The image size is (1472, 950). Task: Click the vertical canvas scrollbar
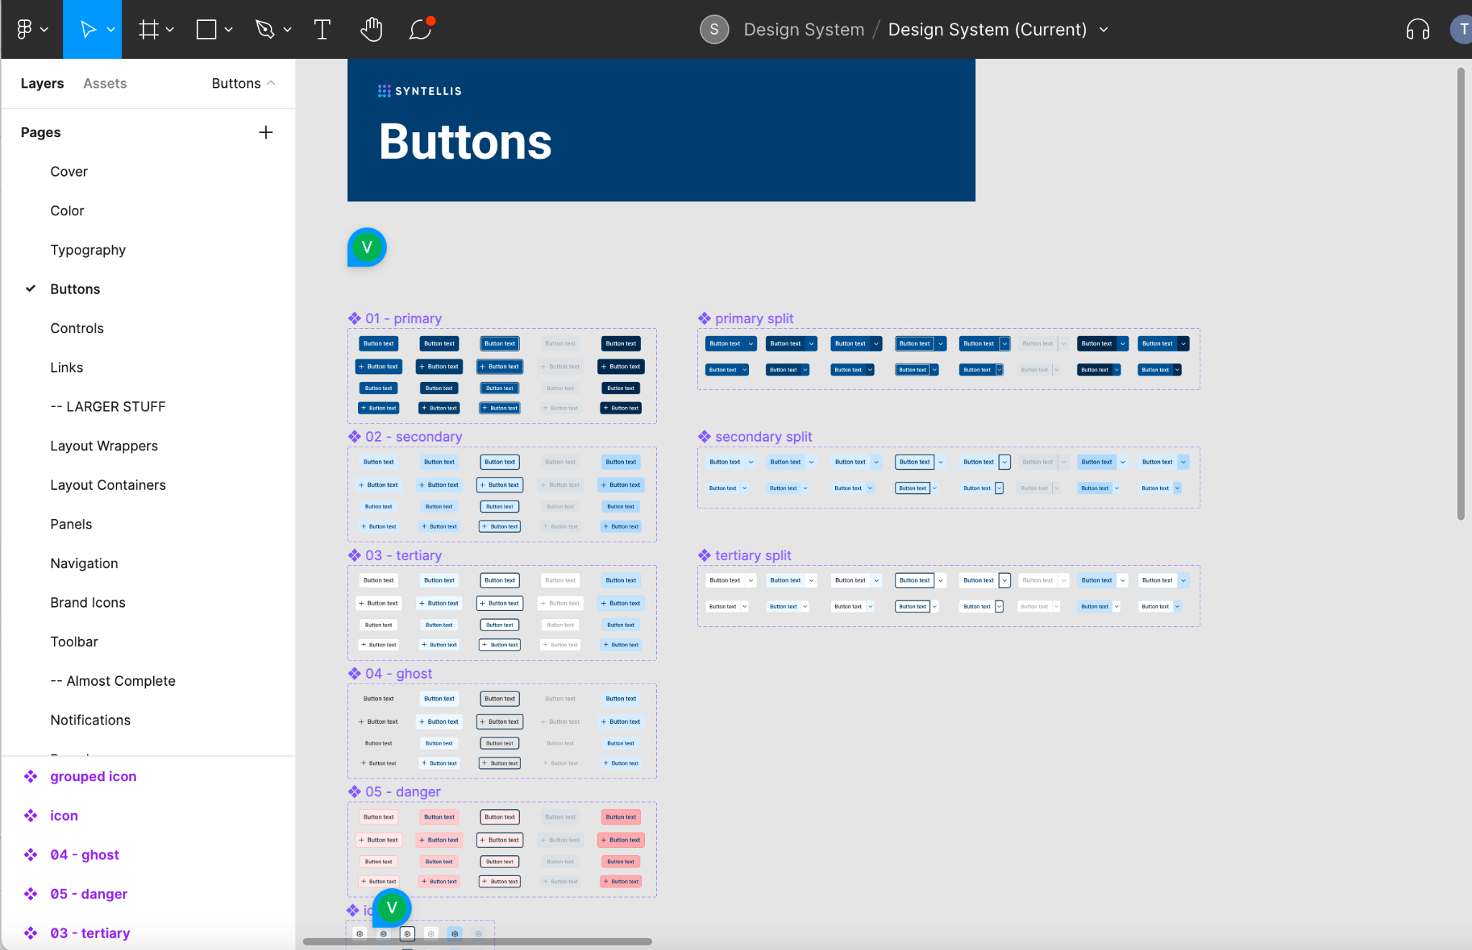tap(1460, 294)
